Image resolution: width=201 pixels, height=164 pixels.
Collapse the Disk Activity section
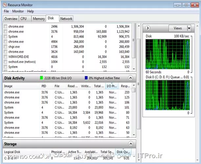coord(130,78)
